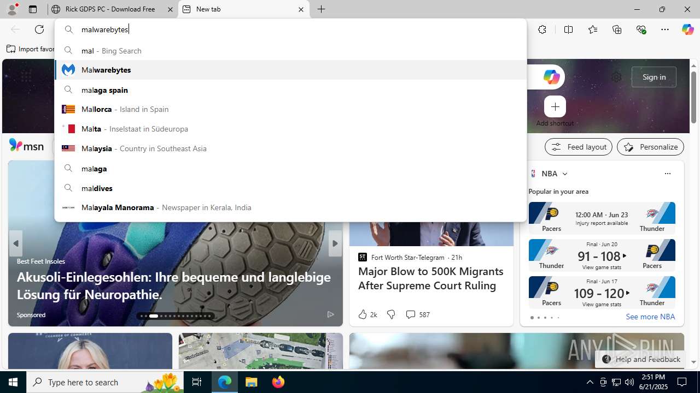
Task: Dislike the Major Blow article
Action: (x=391, y=314)
